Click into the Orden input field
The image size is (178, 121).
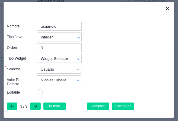(59, 48)
